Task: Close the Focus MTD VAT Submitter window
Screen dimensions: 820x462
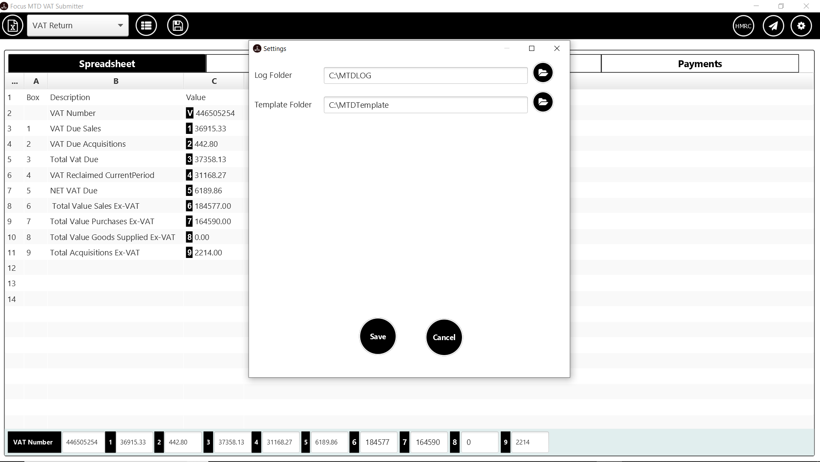Action: (806, 6)
